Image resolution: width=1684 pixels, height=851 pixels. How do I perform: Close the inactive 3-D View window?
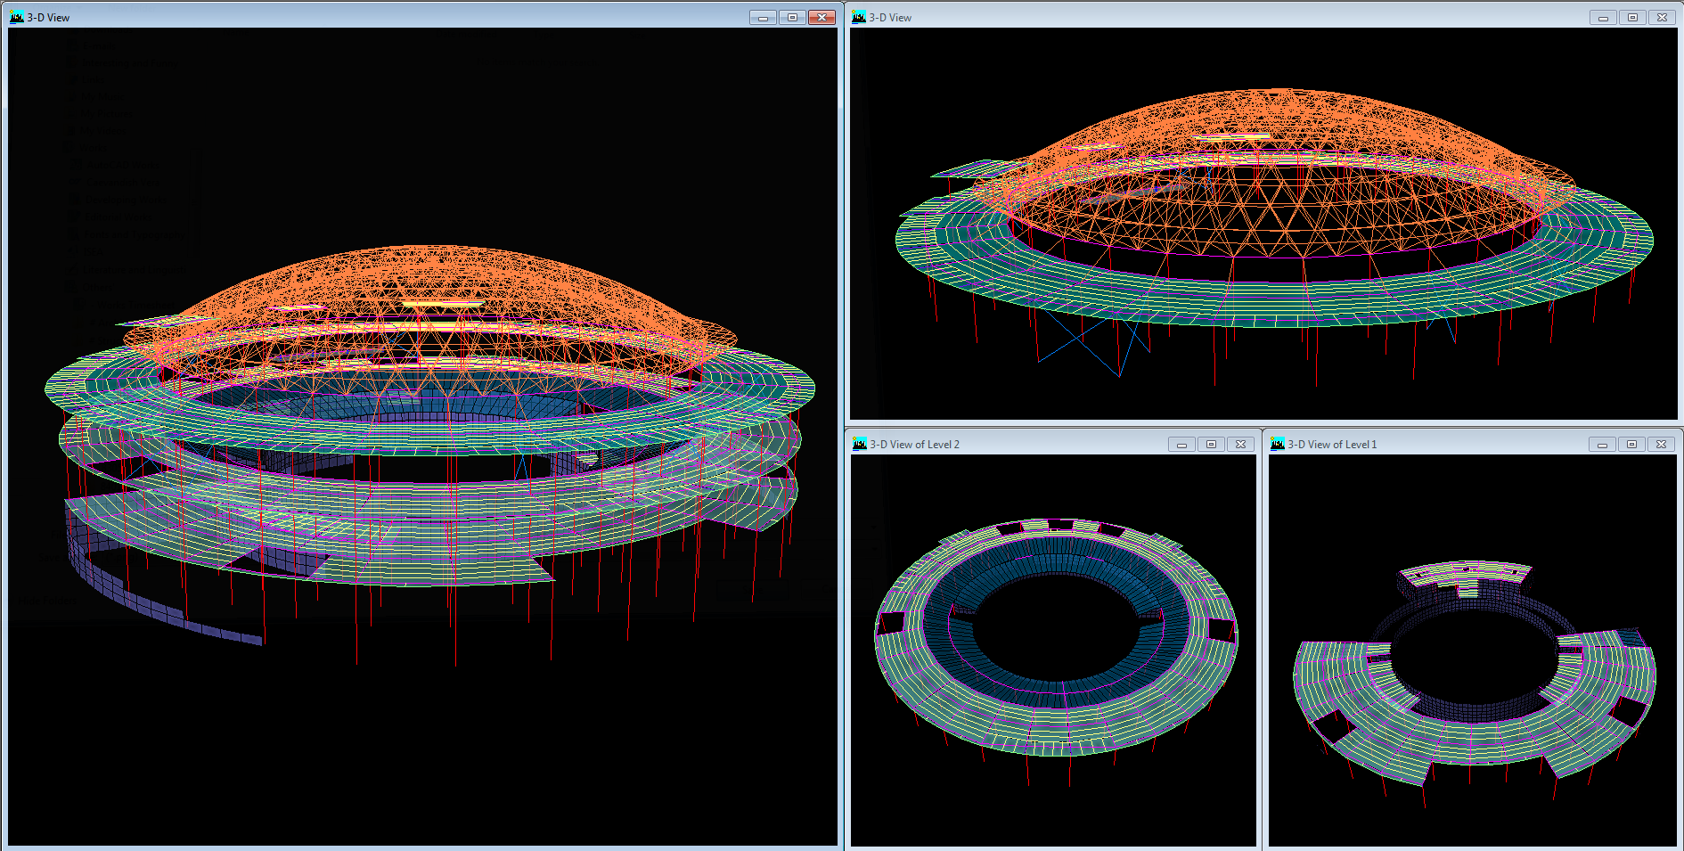1662,18
